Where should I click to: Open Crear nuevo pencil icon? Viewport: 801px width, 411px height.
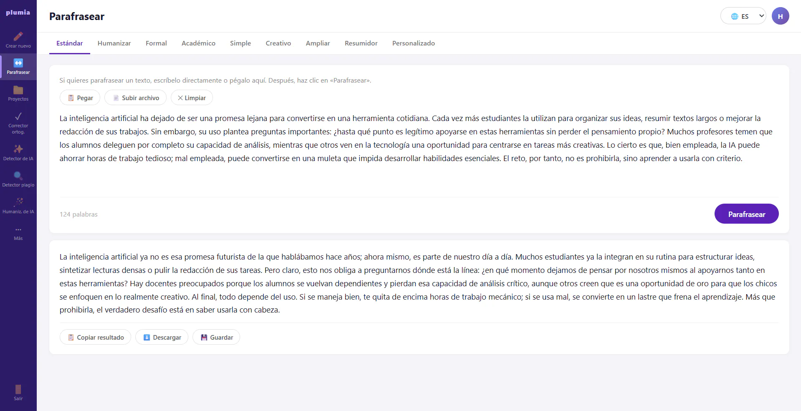coord(18,36)
